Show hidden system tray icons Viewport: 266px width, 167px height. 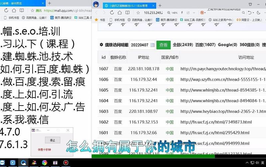pos(247,163)
